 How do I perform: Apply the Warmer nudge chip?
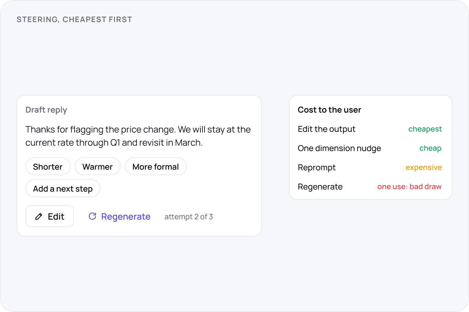(98, 167)
